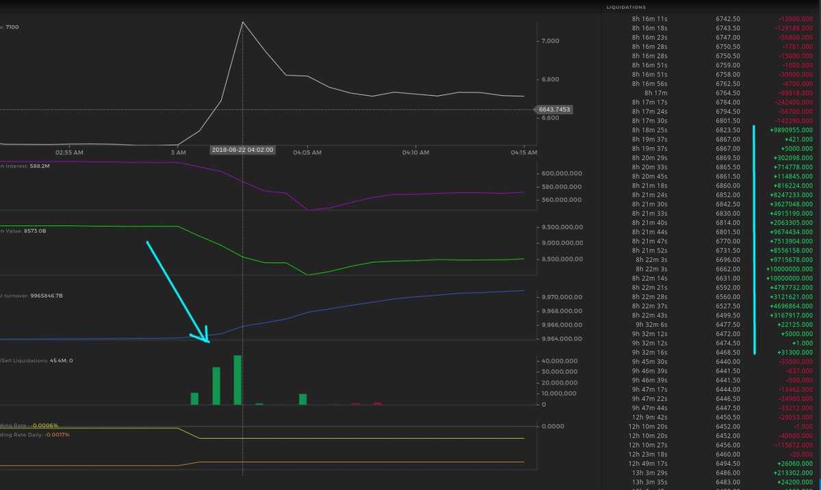Screen dimensions: 821x490
Task: Click the 6,800 price axis label
Action: (550, 79)
